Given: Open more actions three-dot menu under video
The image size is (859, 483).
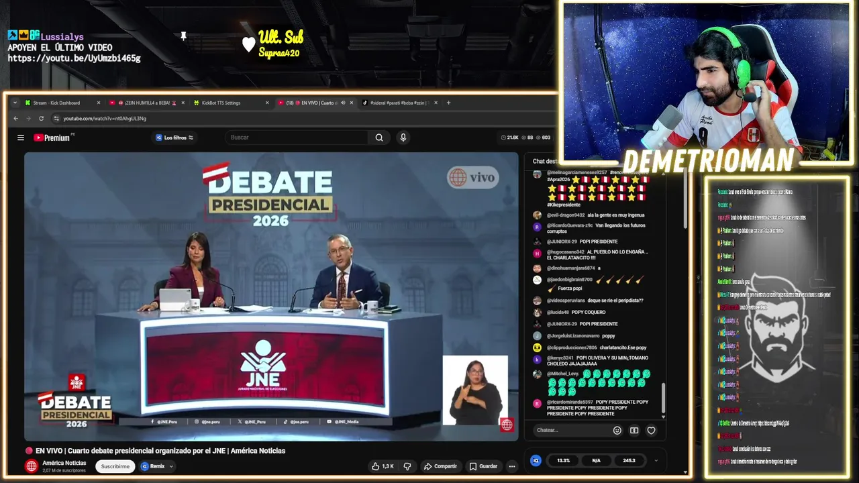Looking at the screenshot, I should point(511,466).
